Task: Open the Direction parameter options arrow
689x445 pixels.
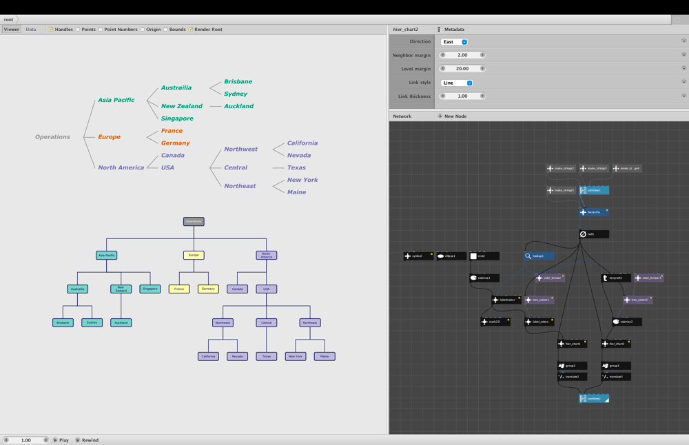Action: (x=683, y=41)
